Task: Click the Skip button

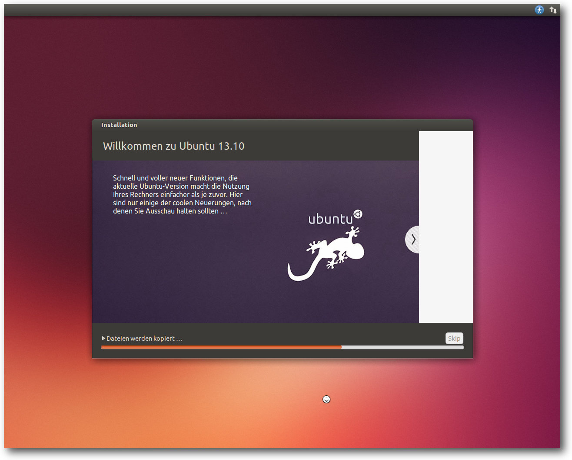Action: pos(454,338)
